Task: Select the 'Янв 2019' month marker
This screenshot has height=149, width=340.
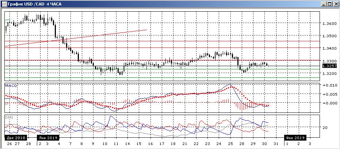Action: [48, 138]
